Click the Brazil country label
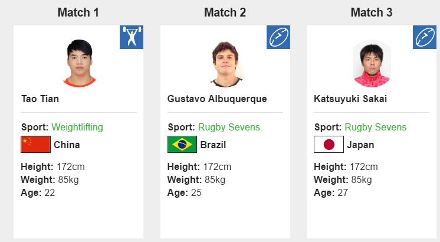Viewport: 440px width, 242px height. coord(213,145)
